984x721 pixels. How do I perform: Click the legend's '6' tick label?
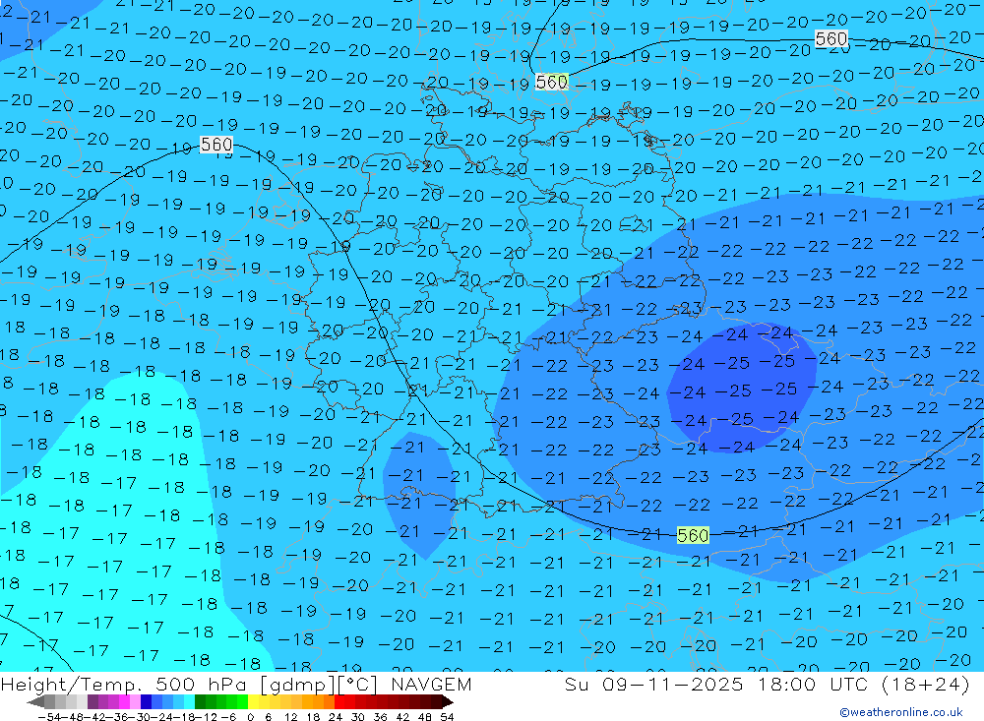[x=268, y=717]
